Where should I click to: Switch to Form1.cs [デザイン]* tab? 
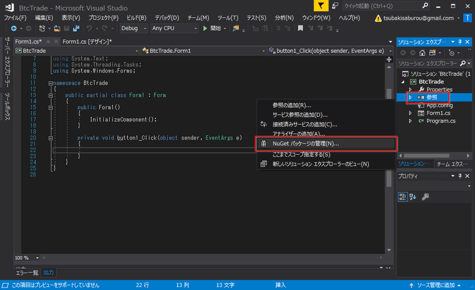pos(87,42)
